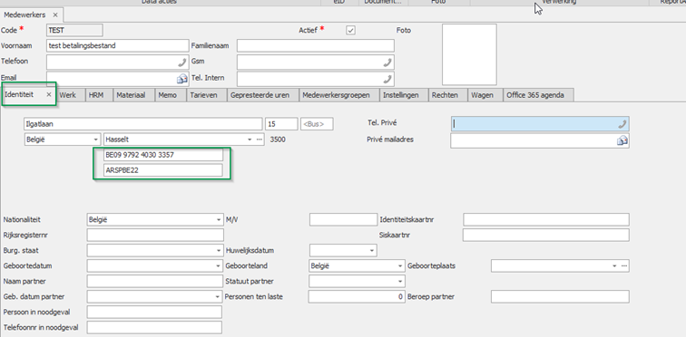The width and height of the screenshot is (686, 337).
Task: Open the Nationaliteit dropdown
Action: (x=219, y=220)
